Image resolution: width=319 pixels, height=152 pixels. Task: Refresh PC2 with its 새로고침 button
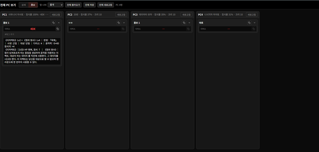pos(121,15)
